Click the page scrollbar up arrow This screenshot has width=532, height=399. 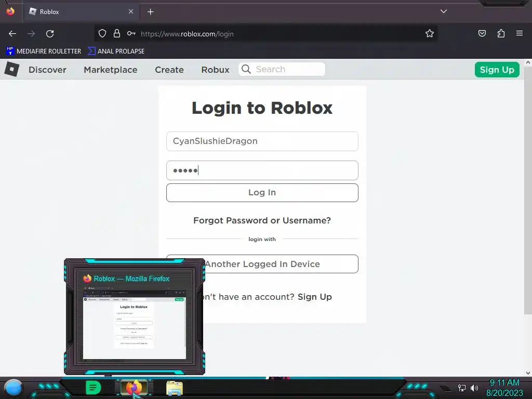coord(528,62)
